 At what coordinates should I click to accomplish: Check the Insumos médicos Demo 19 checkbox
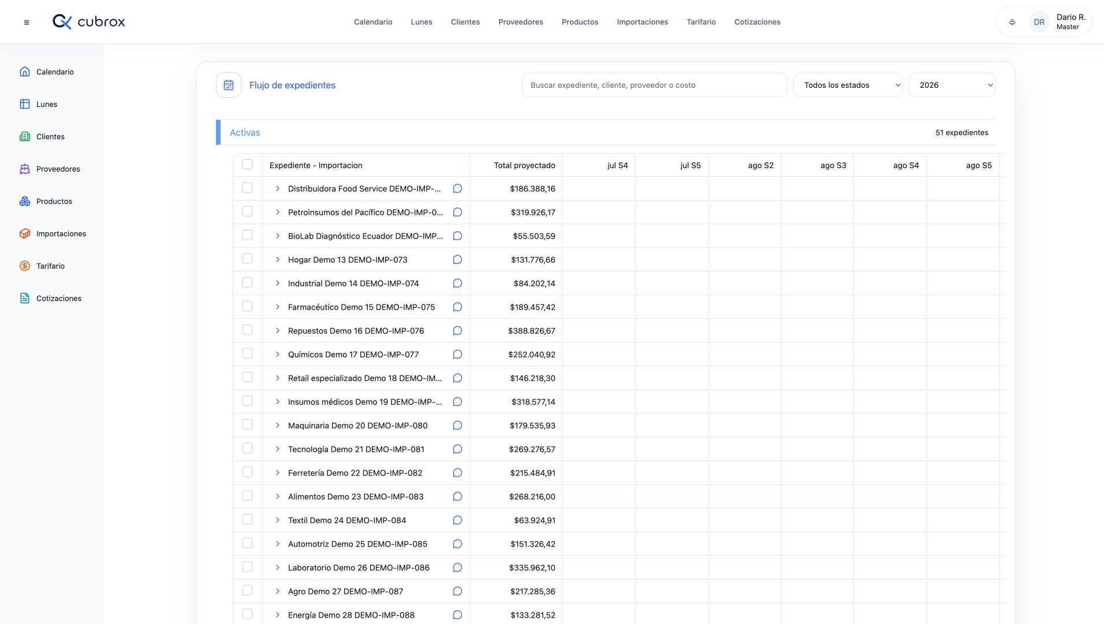pos(248,401)
